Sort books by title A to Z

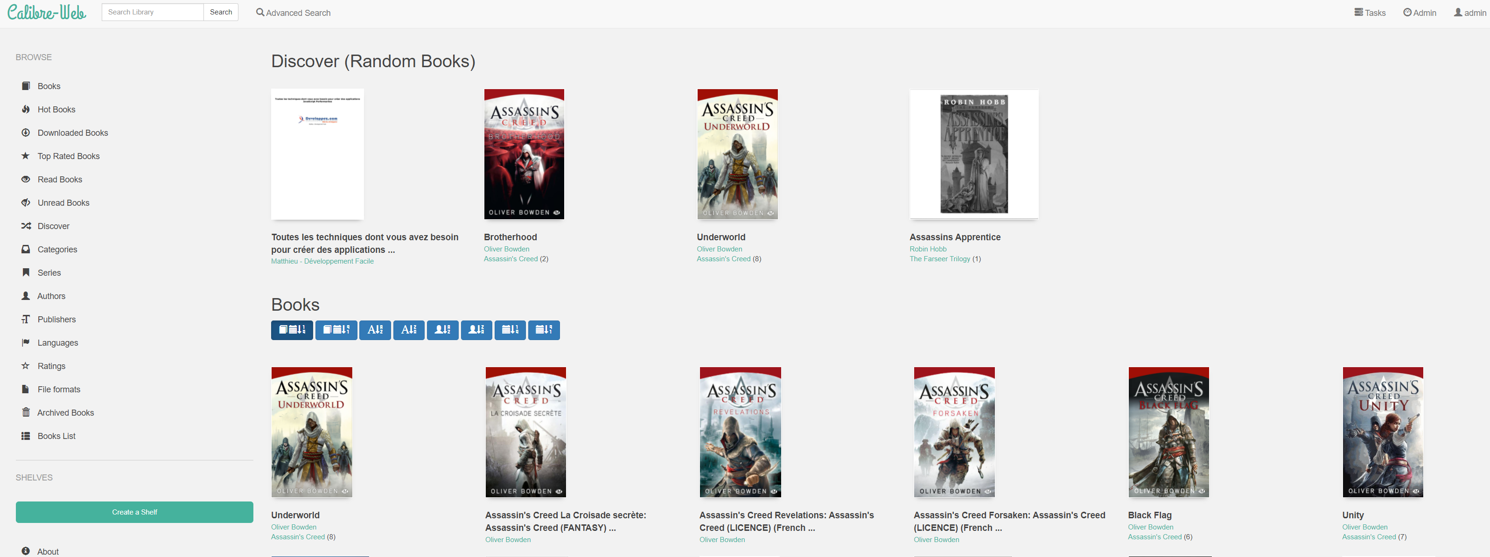click(375, 330)
